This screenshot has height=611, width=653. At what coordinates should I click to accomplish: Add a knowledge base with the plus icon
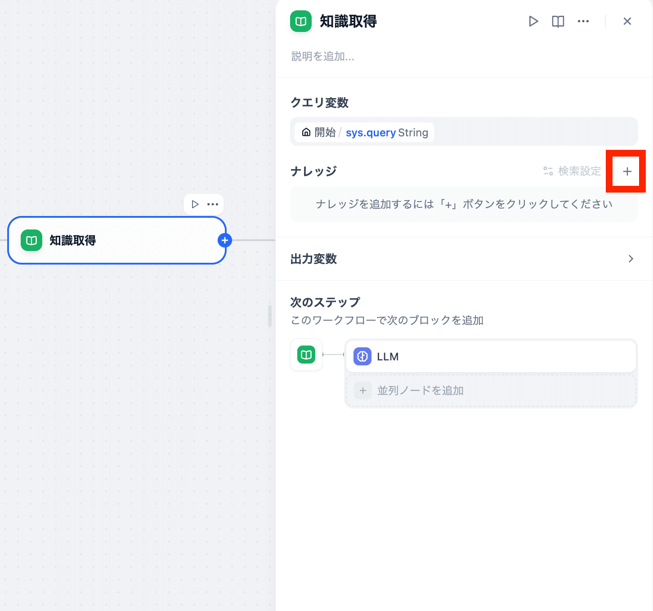[627, 171]
